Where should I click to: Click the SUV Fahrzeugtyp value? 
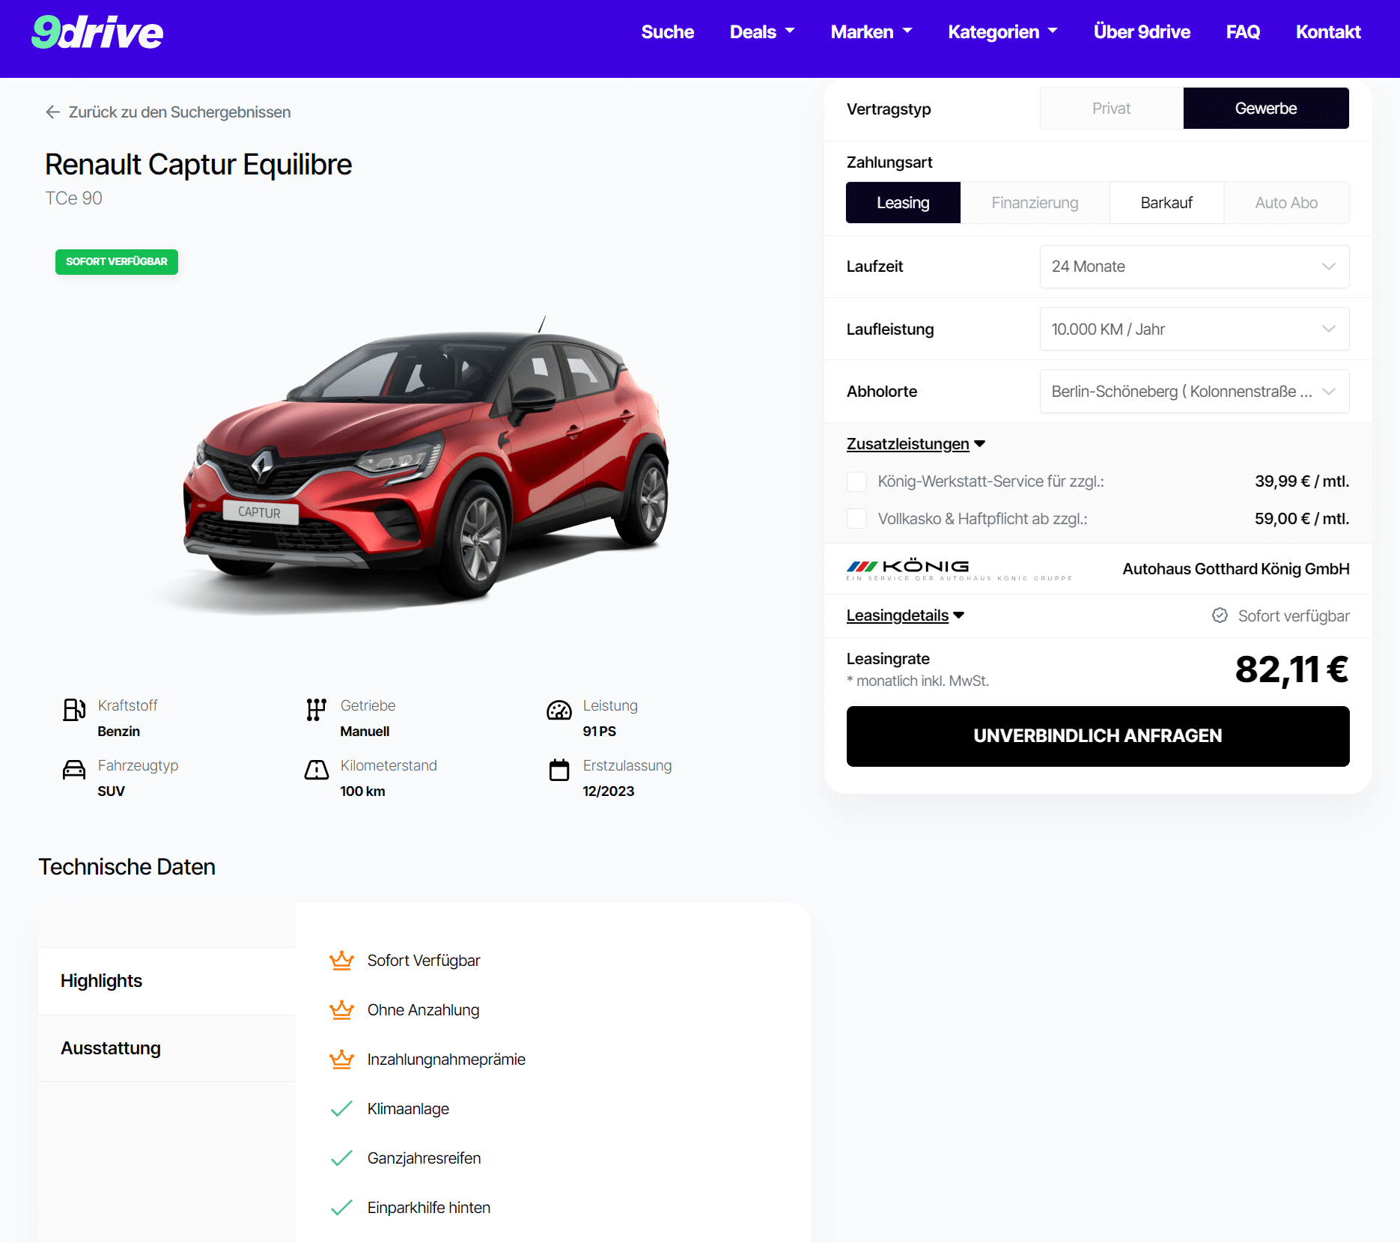[x=111, y=791]
